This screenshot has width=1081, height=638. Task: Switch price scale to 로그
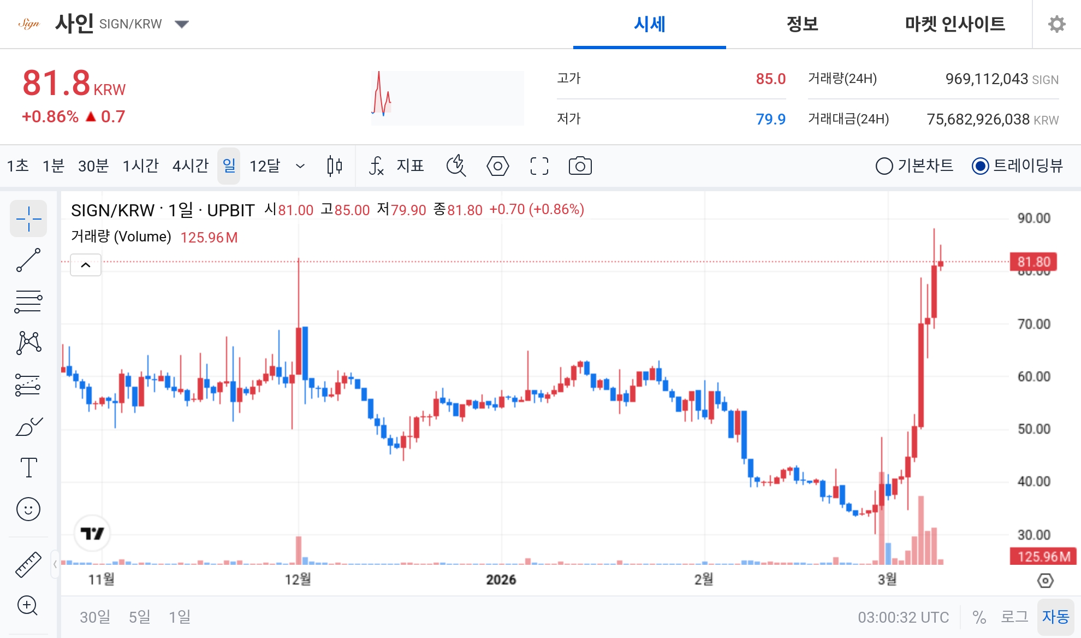(1014, 617)
